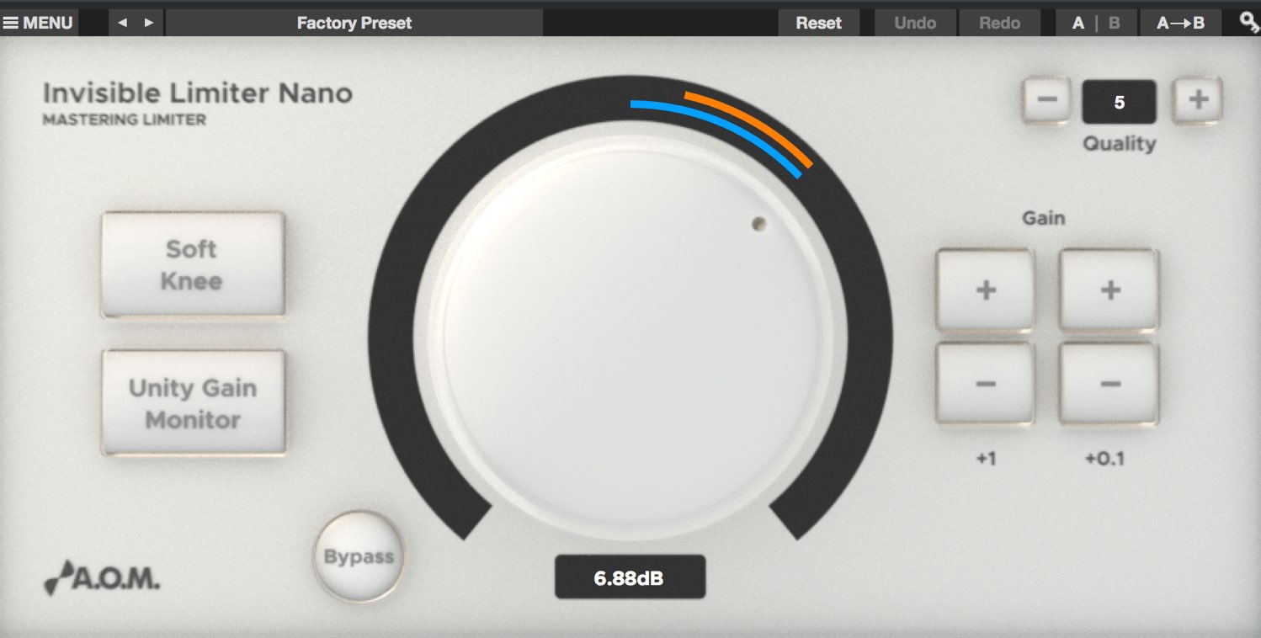Click the +0.1 label text
Screen dimensions: 1261x638
click(x=1105, y=459)
